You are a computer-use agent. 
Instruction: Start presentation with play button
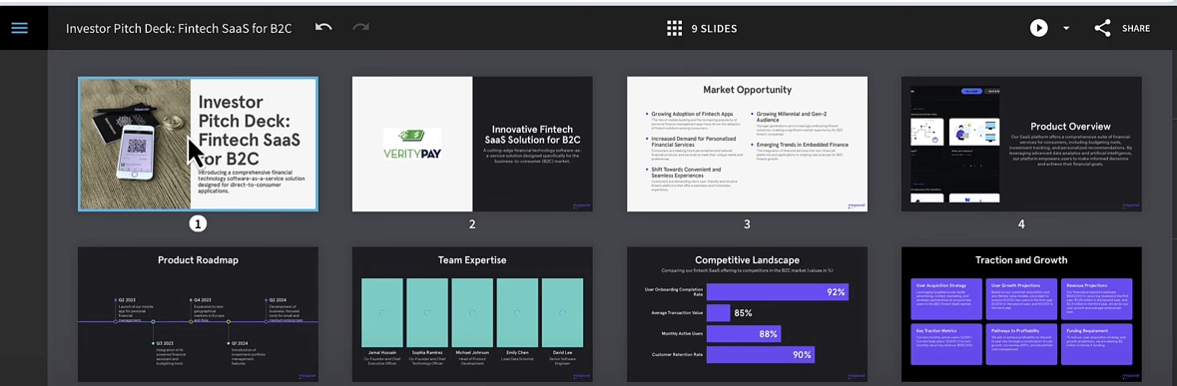coord(1038,29)
